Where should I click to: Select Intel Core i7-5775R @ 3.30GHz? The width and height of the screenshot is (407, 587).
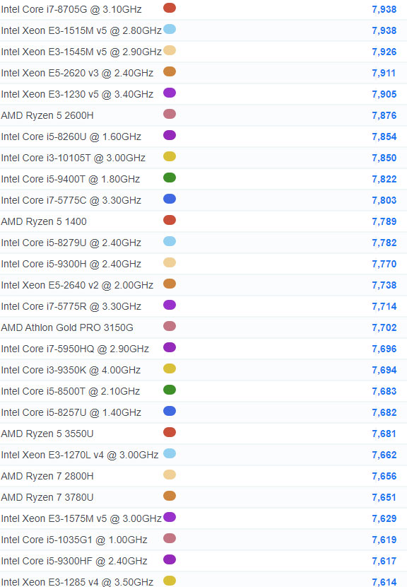tap(71, 306)
